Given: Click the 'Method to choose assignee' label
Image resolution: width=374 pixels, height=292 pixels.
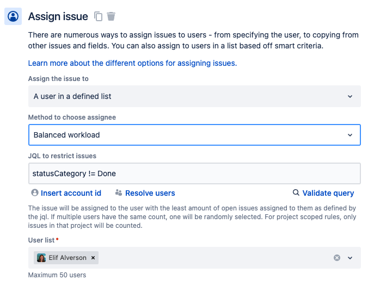Looking at the screenshot, I should tap(72, 117).
